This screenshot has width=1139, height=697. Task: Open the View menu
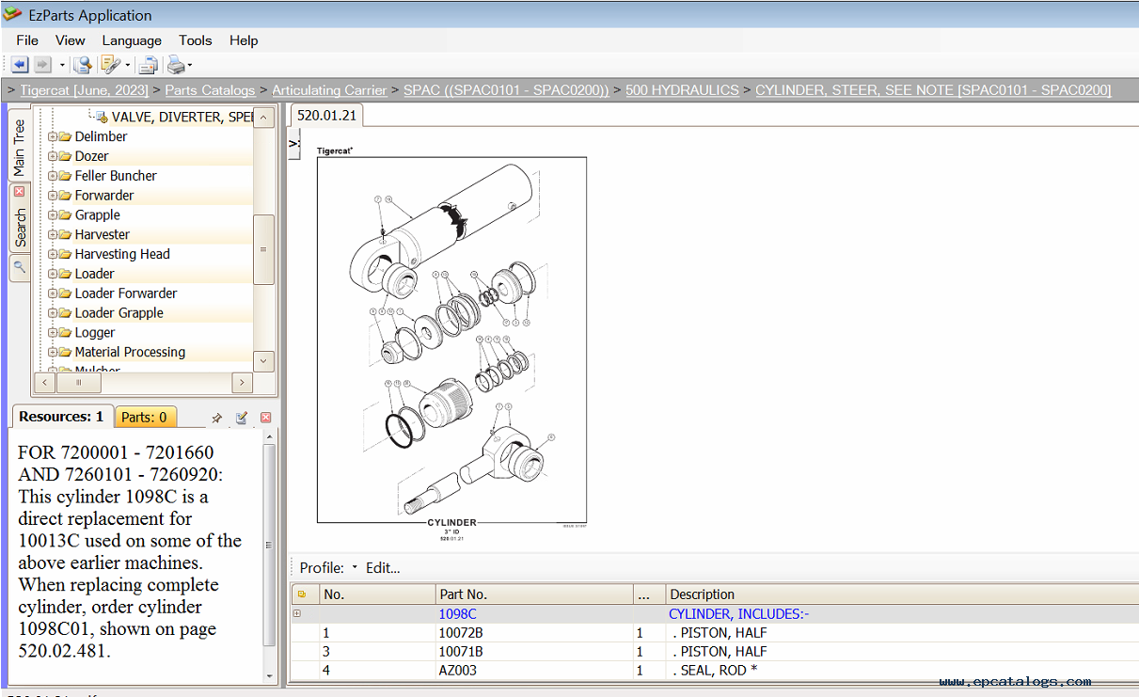tap(71, 40)
